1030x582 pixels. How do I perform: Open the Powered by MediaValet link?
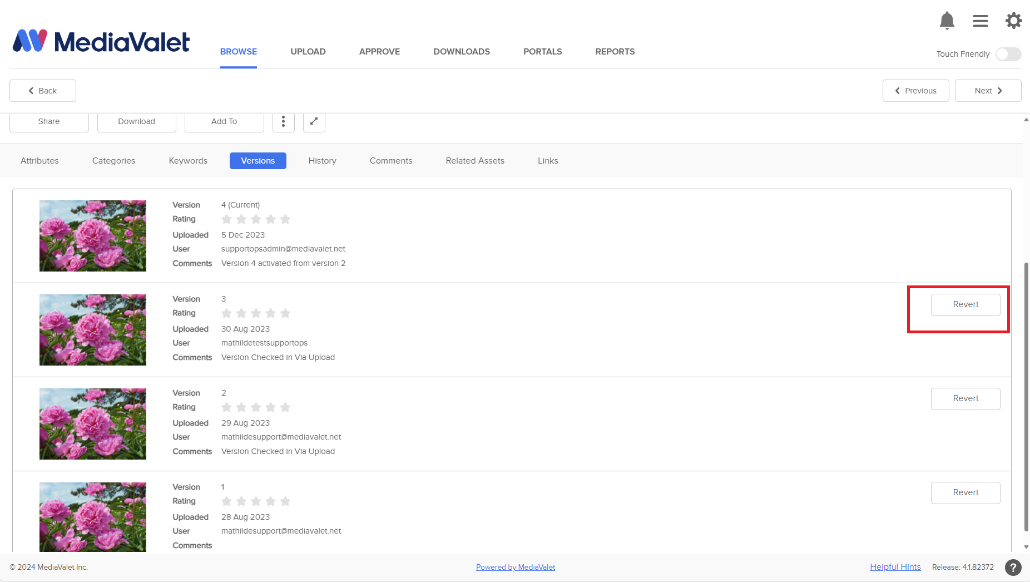516,568
